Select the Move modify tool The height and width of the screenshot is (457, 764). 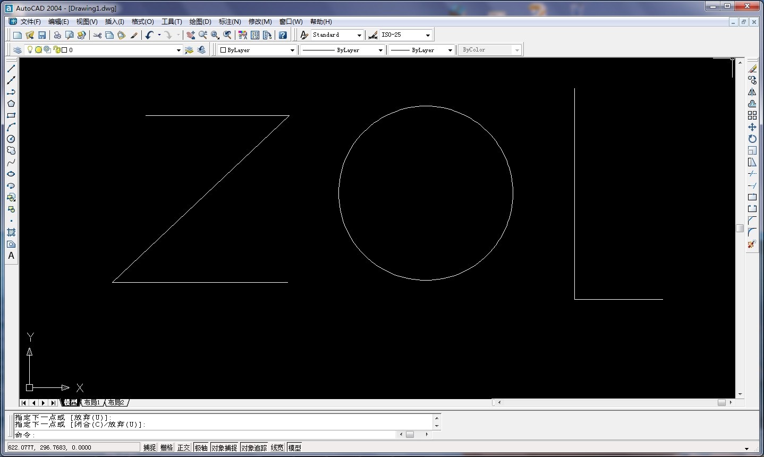click(x=752, y=127)
